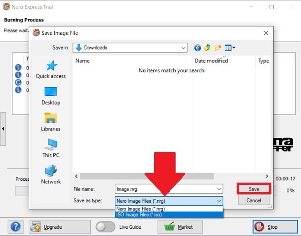Open Nero help question mark icon
The image size is (301, 236).
16,227
